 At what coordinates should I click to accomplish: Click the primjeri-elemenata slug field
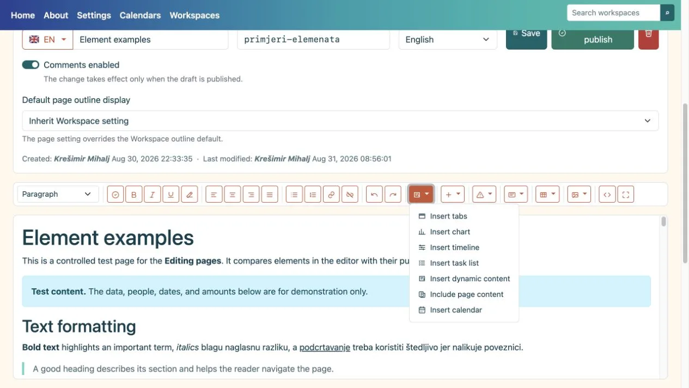tap(313, 39)
